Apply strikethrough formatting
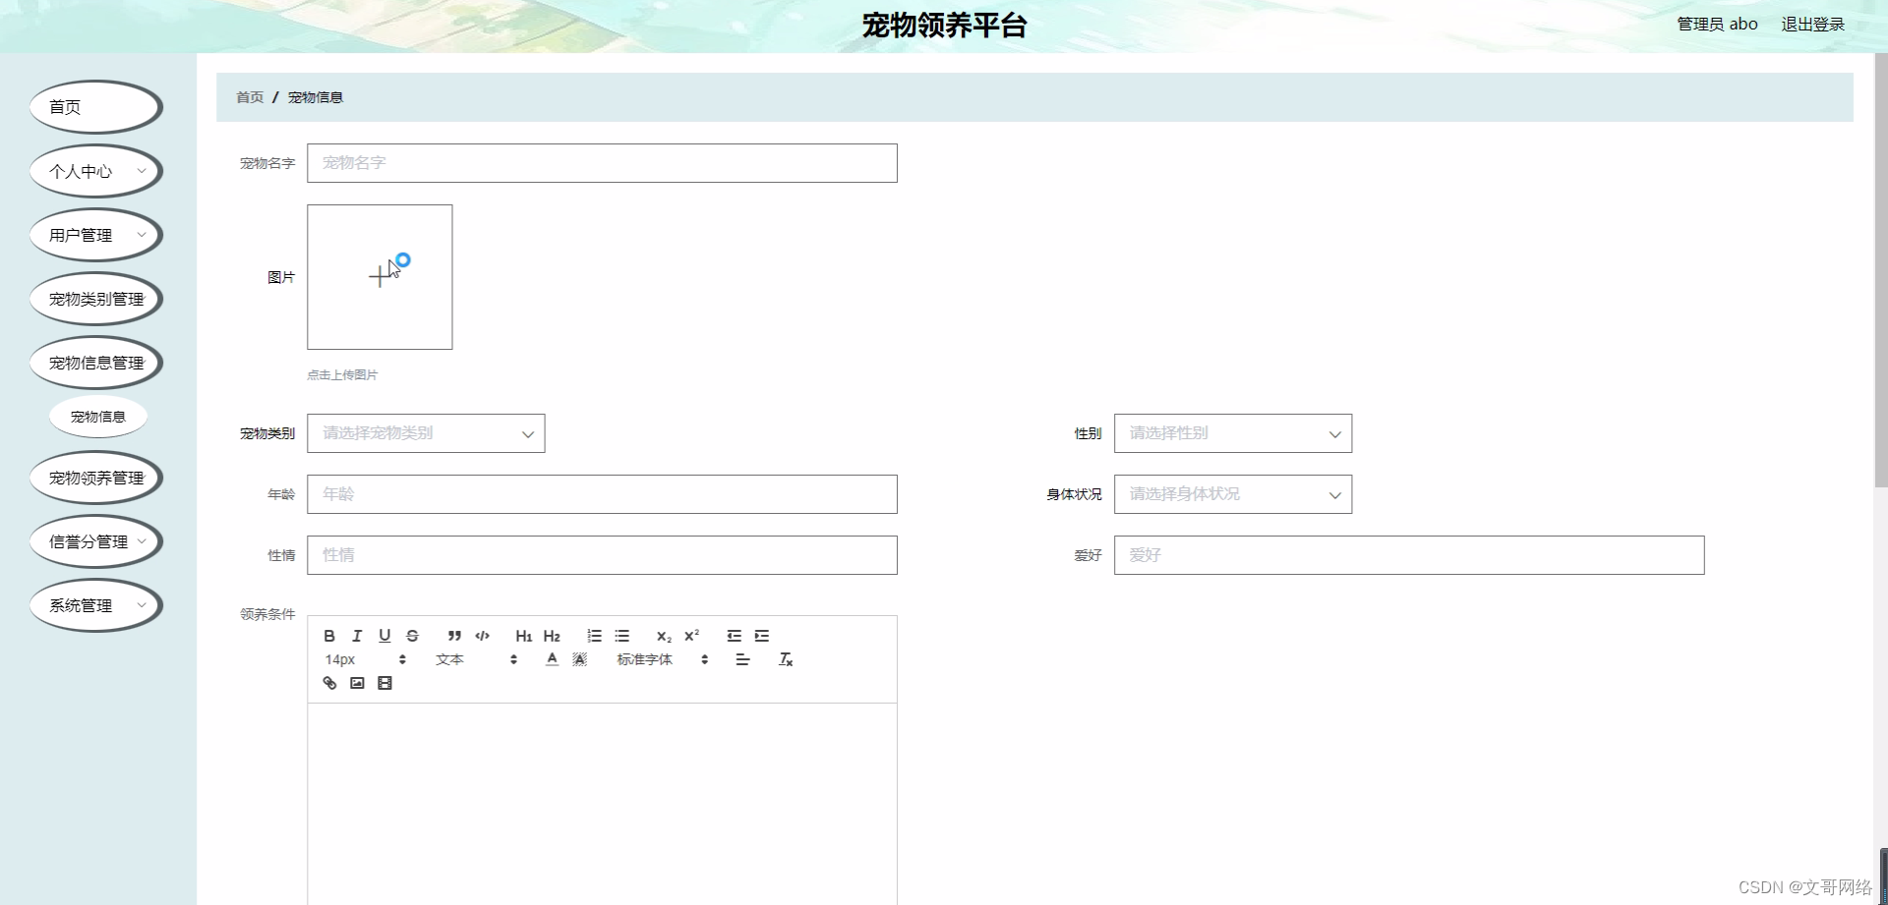 (x=412, y=636)
